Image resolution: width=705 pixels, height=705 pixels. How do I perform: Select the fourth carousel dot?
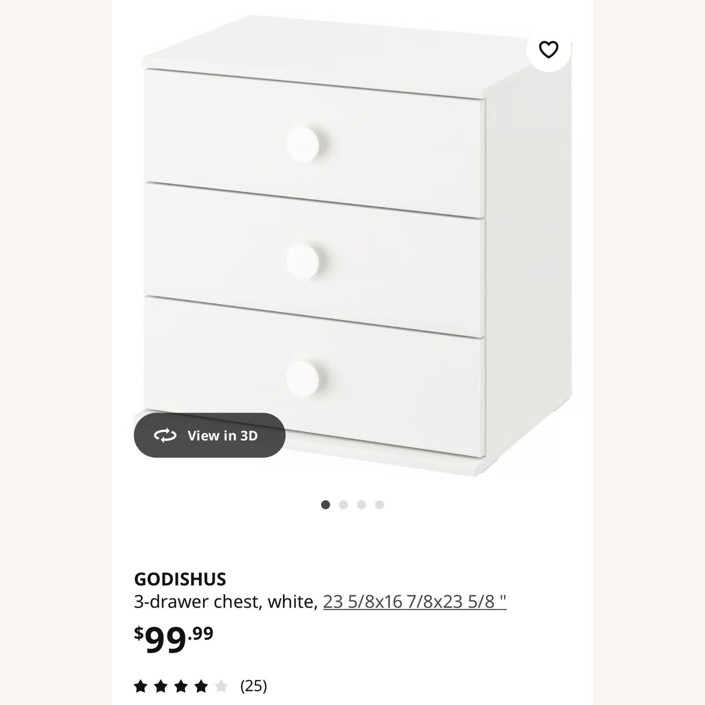(x=380, y=503)
